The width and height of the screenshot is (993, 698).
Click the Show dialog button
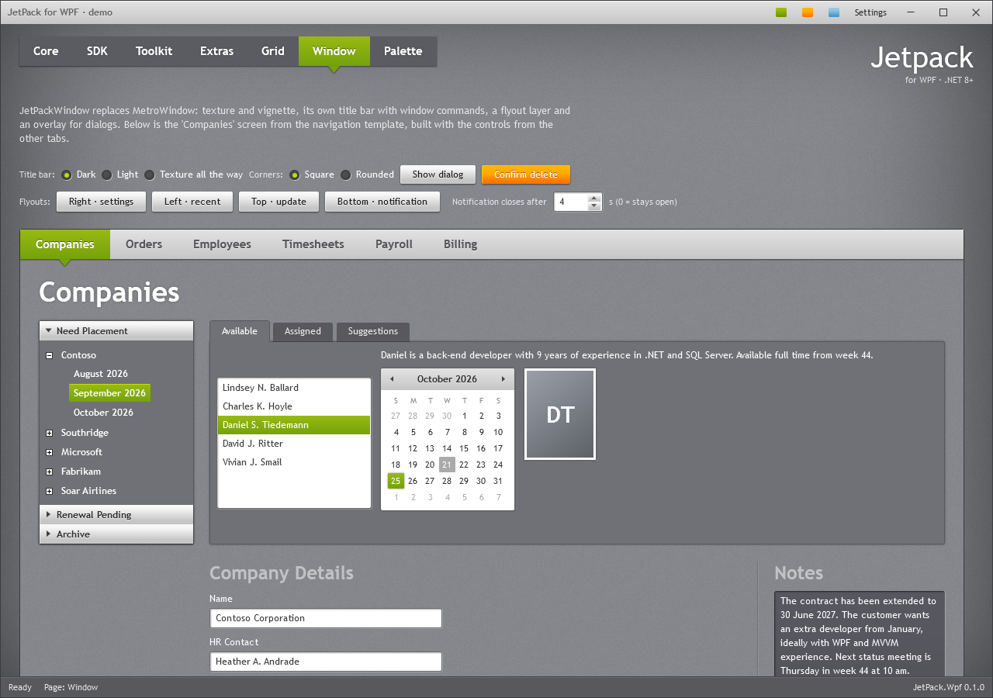(438, 174)
